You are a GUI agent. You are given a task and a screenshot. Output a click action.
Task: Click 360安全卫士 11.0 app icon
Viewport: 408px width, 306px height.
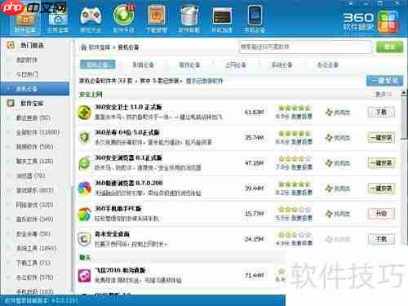(x=85, y=113)
